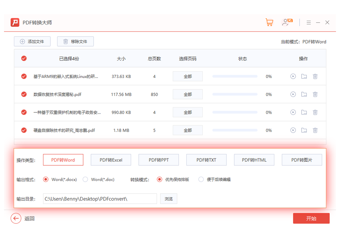Select the Word(*.doc) output format
This screenshot has width=340, height=240.
coord(85,179)
